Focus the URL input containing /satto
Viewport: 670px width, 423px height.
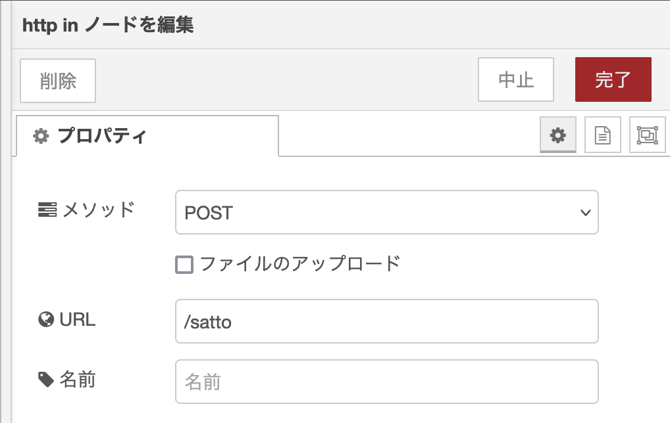[387, 321]
